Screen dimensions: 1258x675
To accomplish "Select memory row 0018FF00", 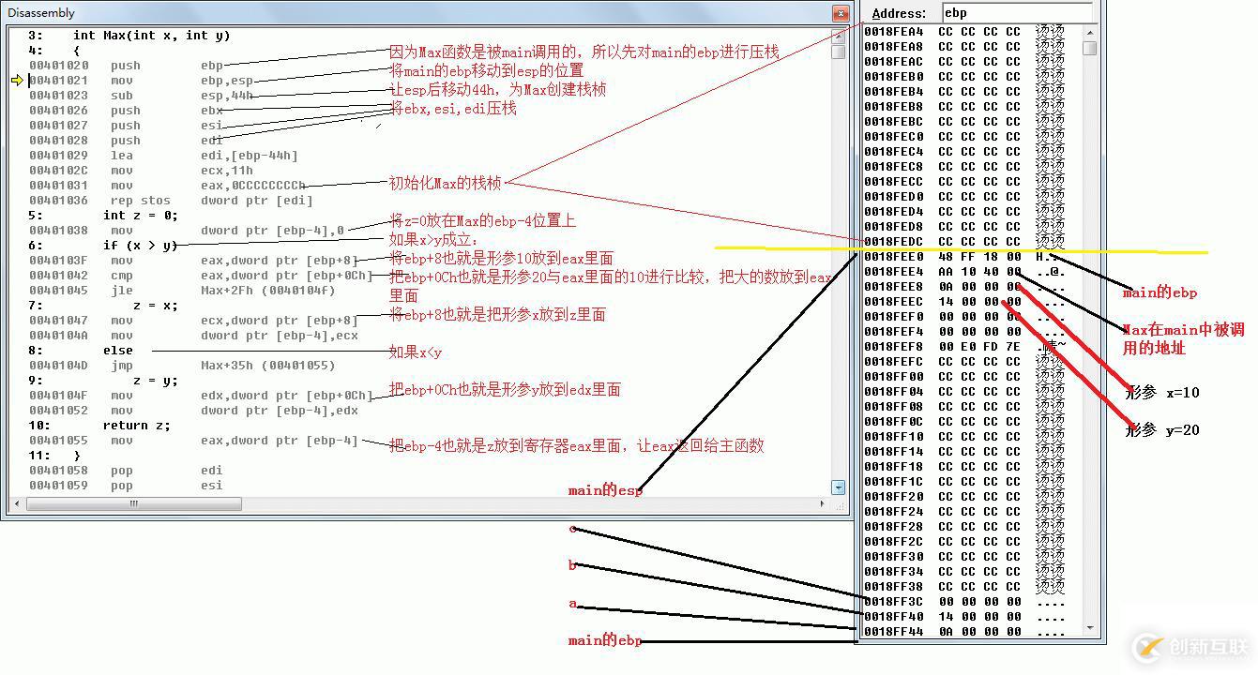I will (x=964, y=376).
